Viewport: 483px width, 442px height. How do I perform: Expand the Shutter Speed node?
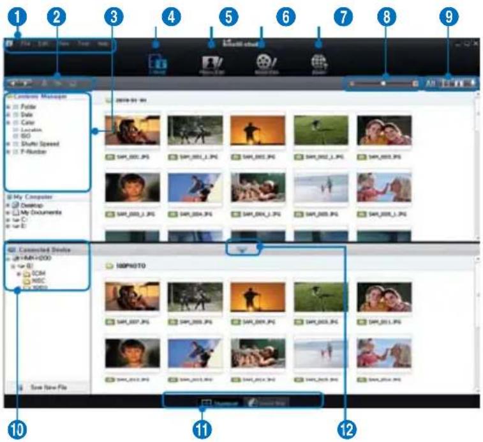[x=8, y=144]
